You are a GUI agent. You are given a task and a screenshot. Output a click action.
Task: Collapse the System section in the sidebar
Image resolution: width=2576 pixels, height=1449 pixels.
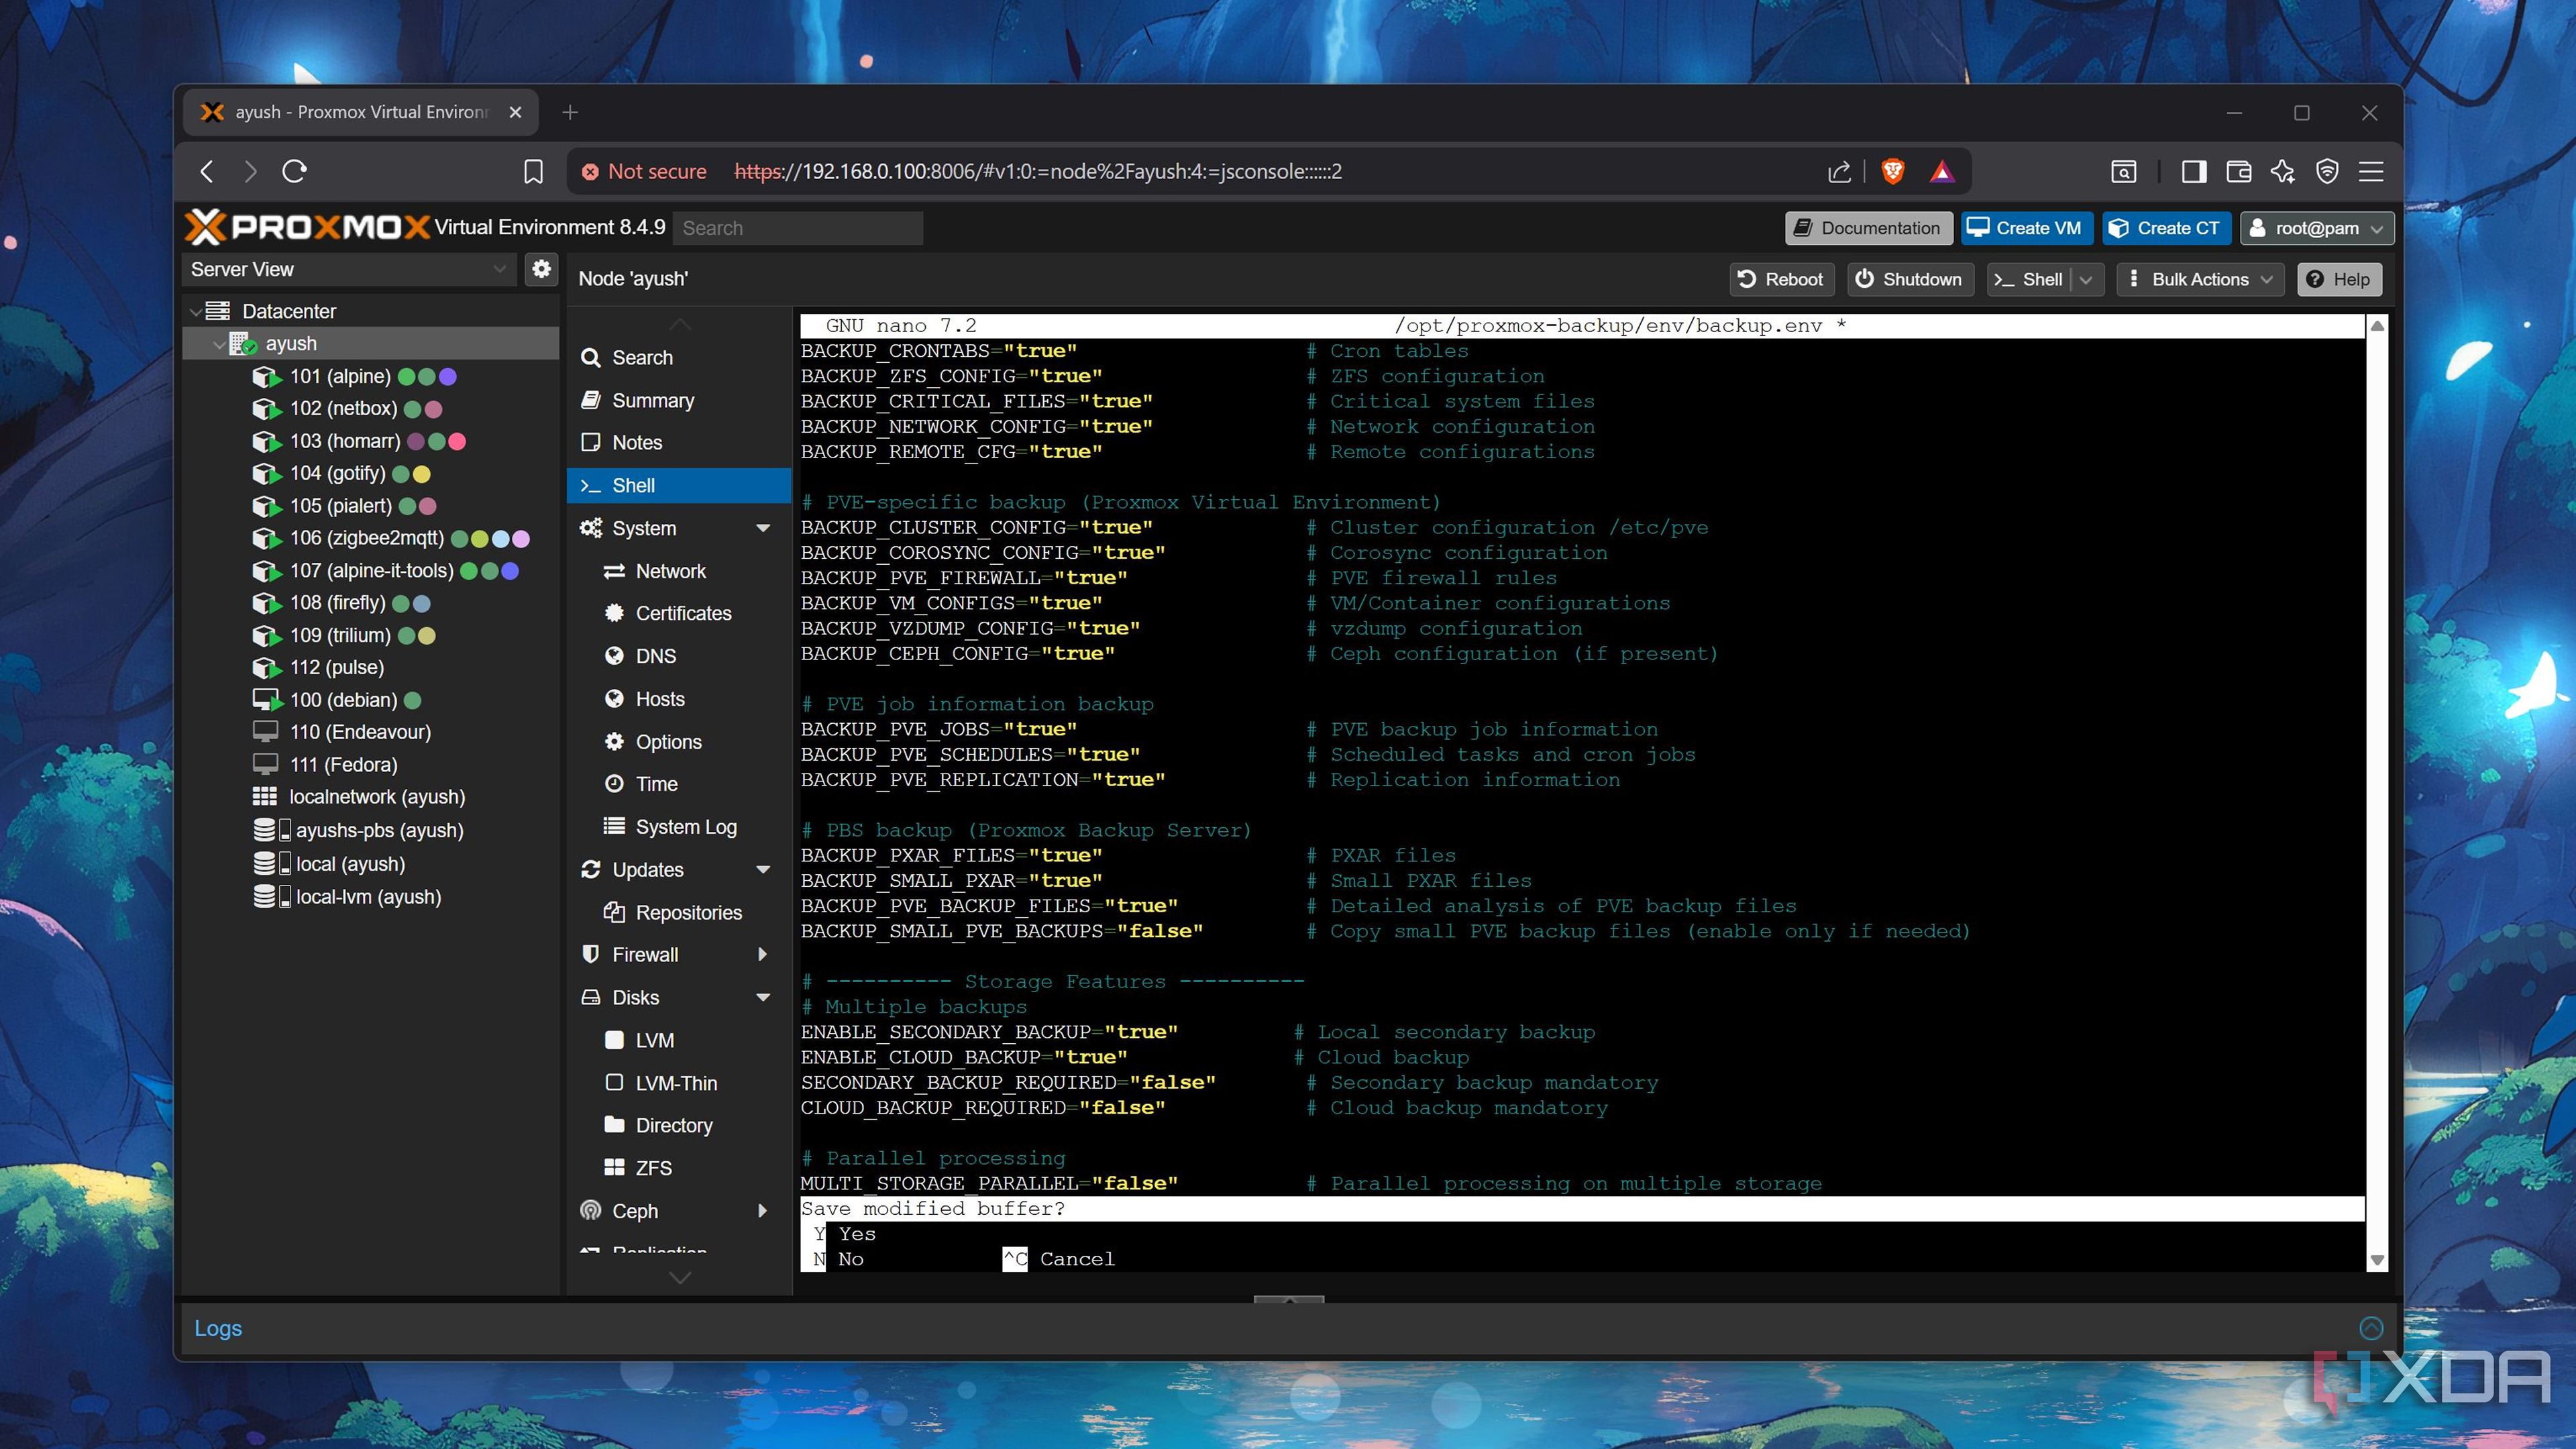pyautogui.click(x=764, y=528)
